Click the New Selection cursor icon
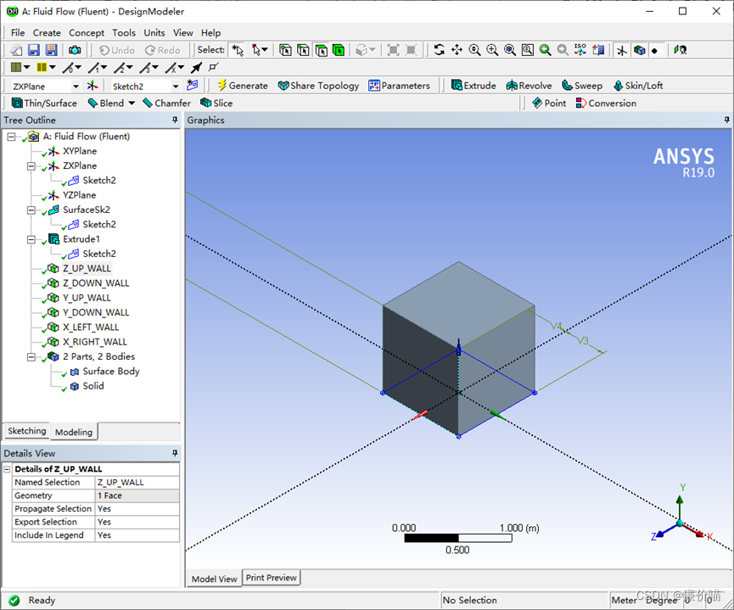The width and height of the screenshot is (734, 610). (238, 50)
